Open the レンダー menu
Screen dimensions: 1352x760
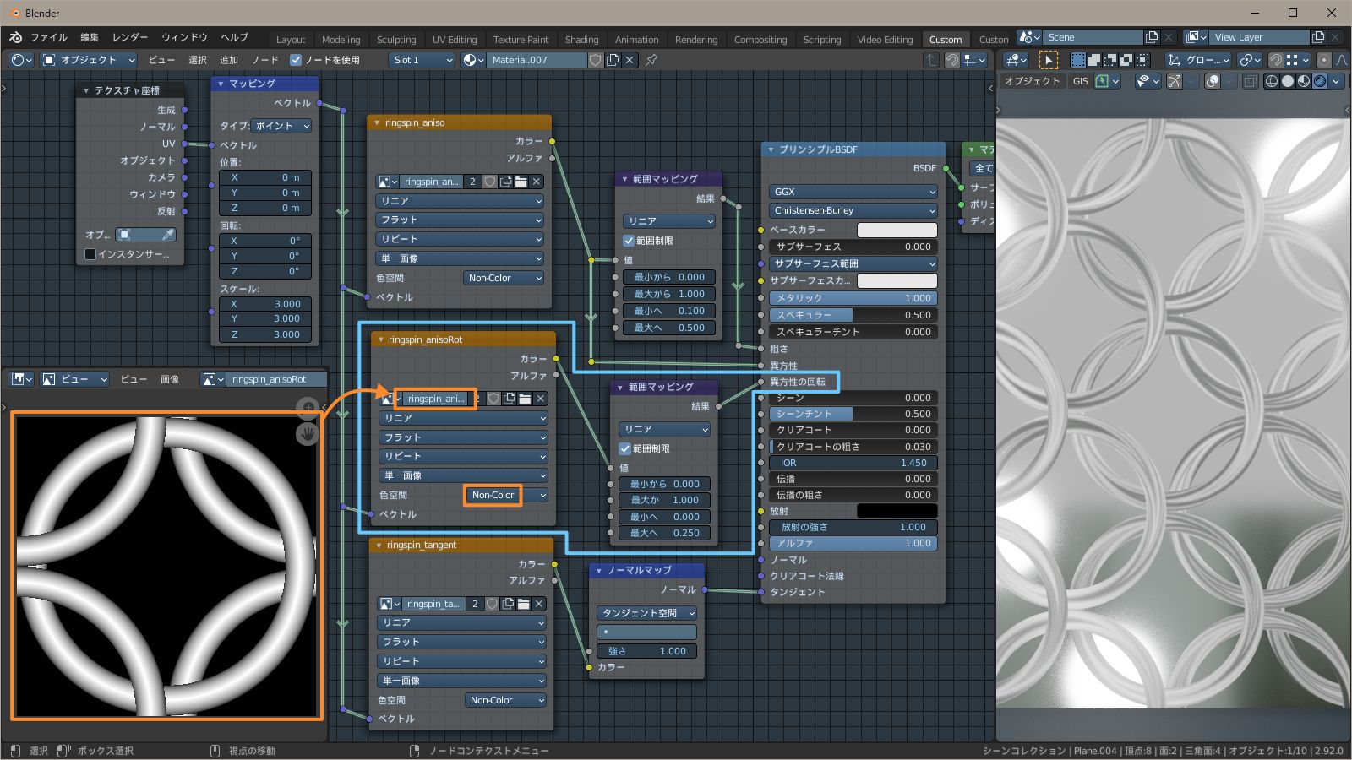coord(130,37)
